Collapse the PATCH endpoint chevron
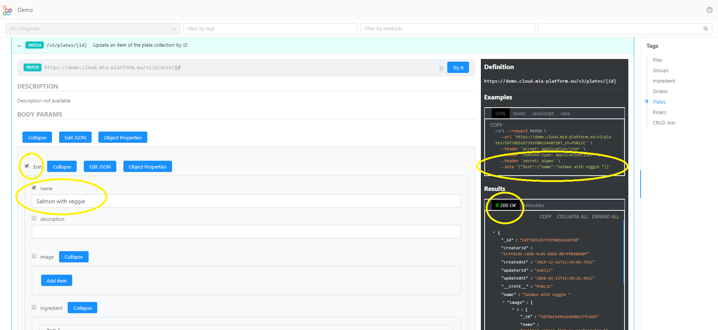 click(x=19, y=46)
